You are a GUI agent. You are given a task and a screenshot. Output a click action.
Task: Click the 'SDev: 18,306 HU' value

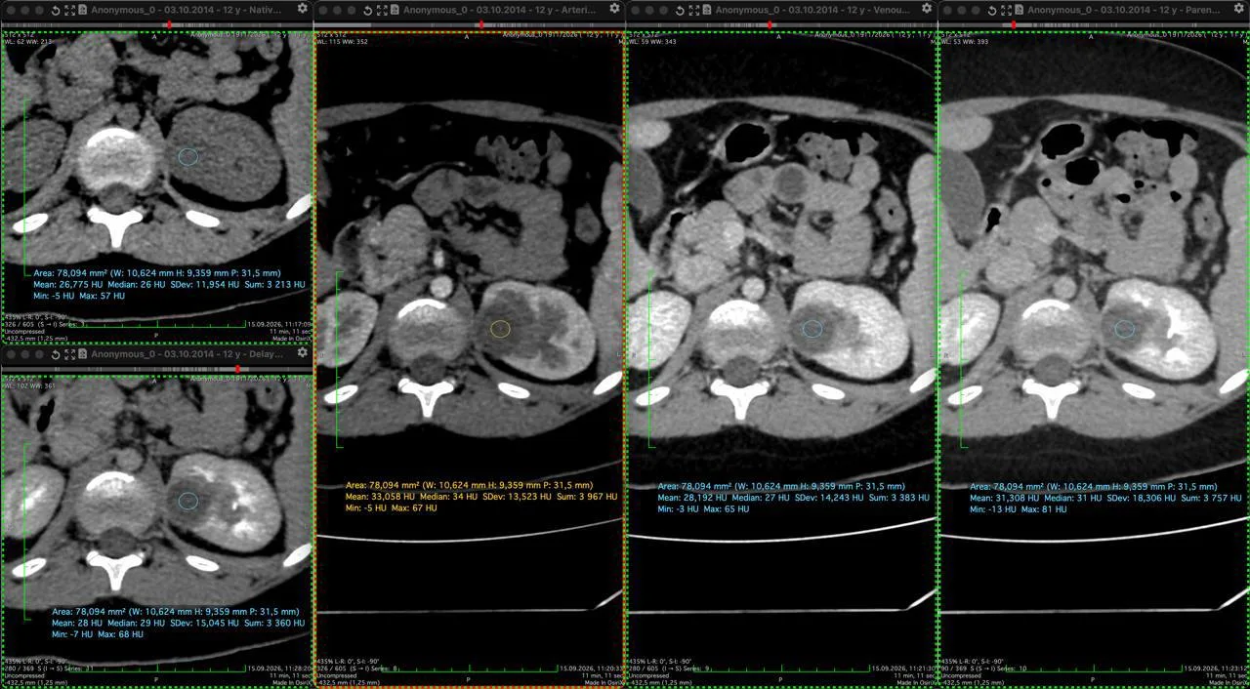[x=1141, y=498]
